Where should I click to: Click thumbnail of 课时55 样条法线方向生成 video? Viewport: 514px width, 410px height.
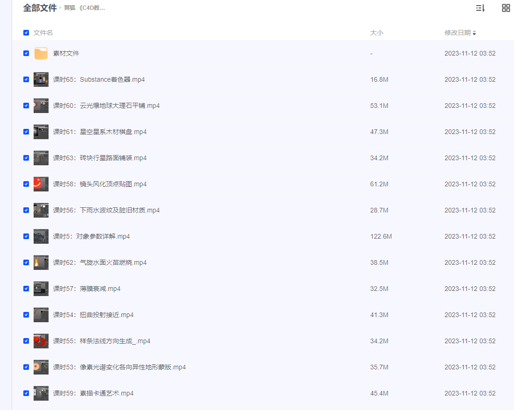point(41,341)
